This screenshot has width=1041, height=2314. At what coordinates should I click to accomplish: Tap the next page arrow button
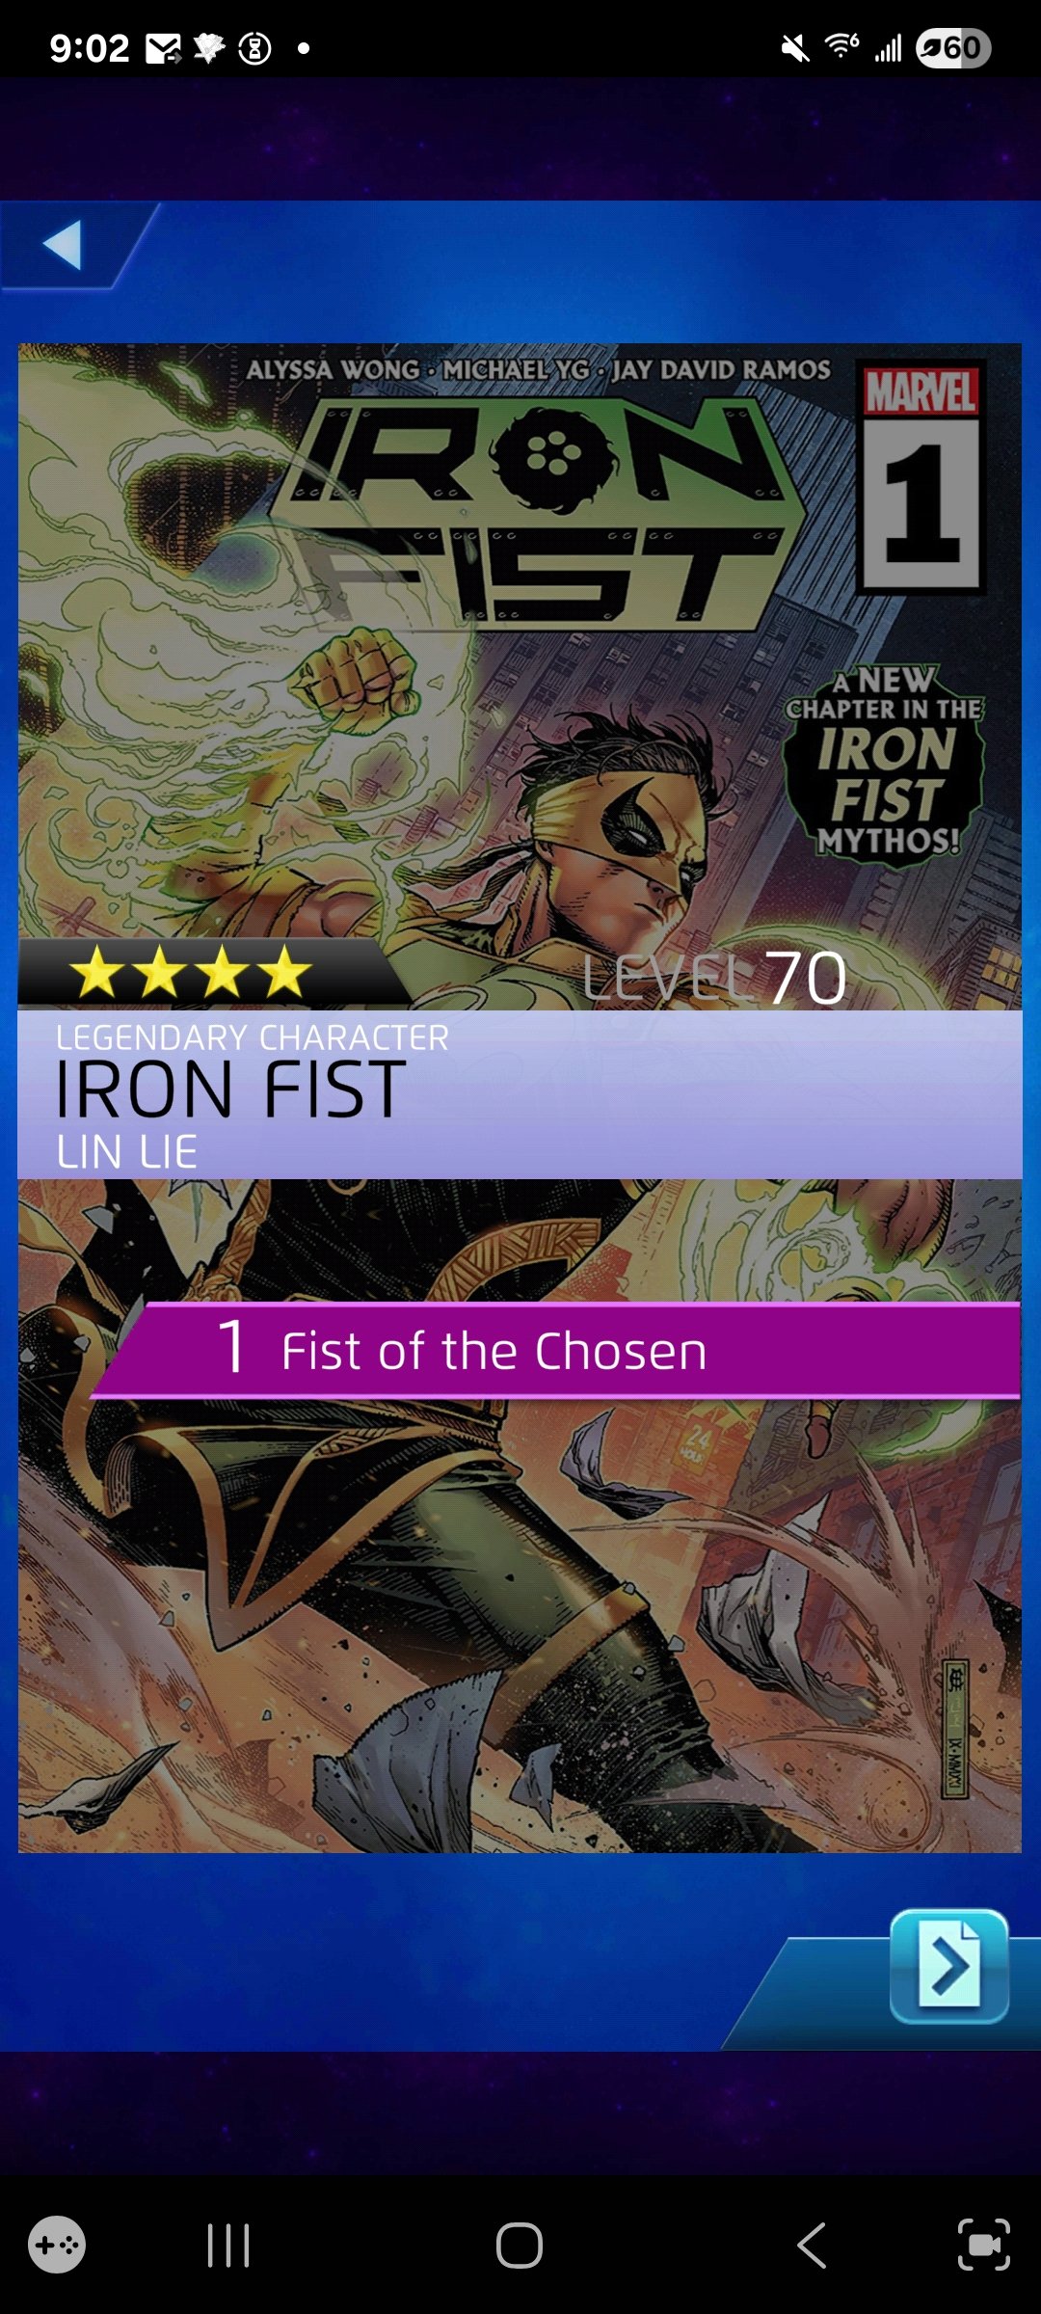949,1966
